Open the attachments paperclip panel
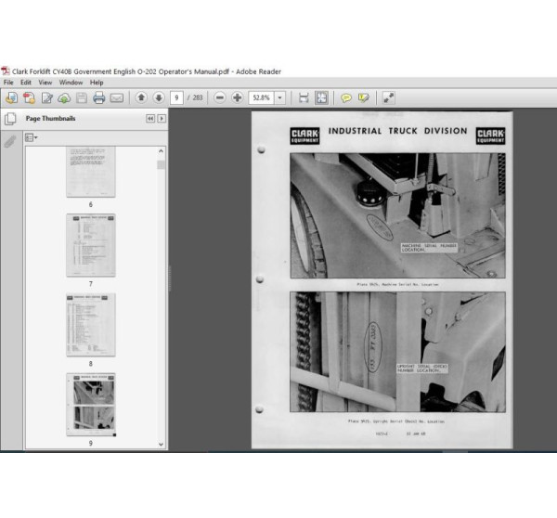The image size is (557, 518). click(10, 141)
